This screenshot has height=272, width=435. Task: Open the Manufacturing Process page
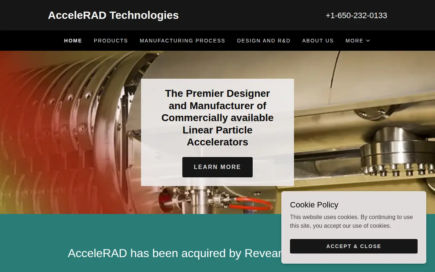(x=182, y=41)
